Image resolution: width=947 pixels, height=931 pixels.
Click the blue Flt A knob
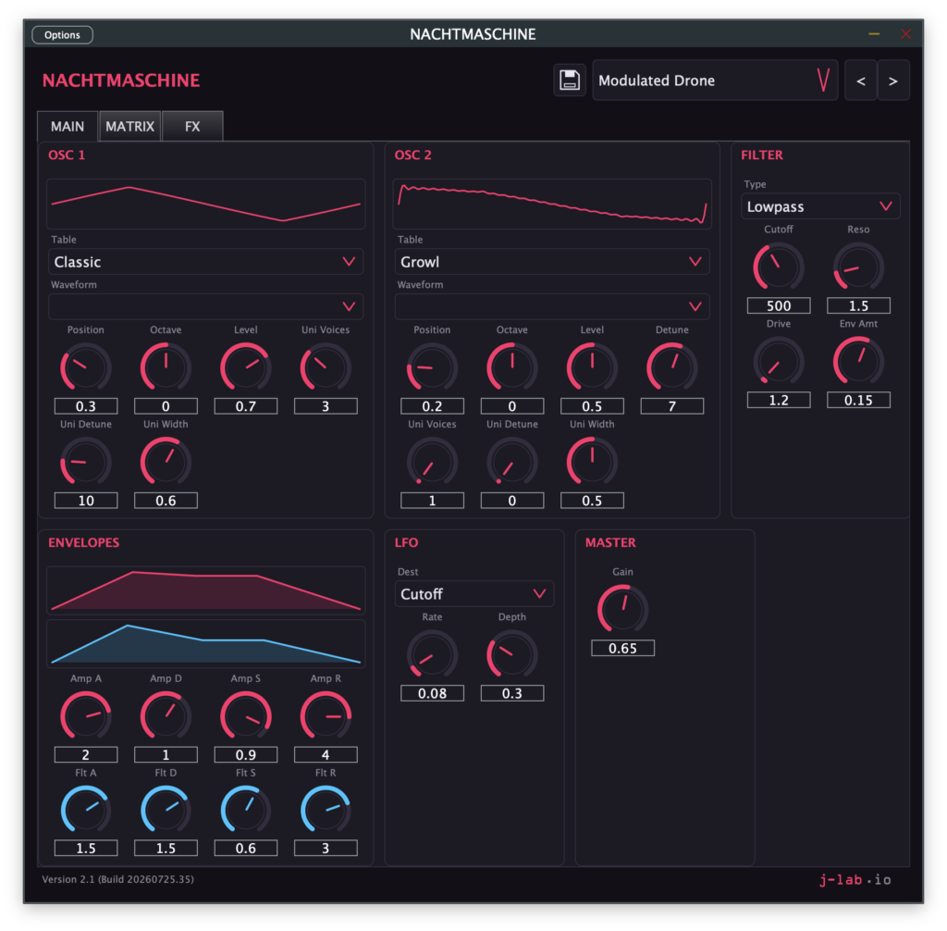pyautogui.click(x=86, y=810)
